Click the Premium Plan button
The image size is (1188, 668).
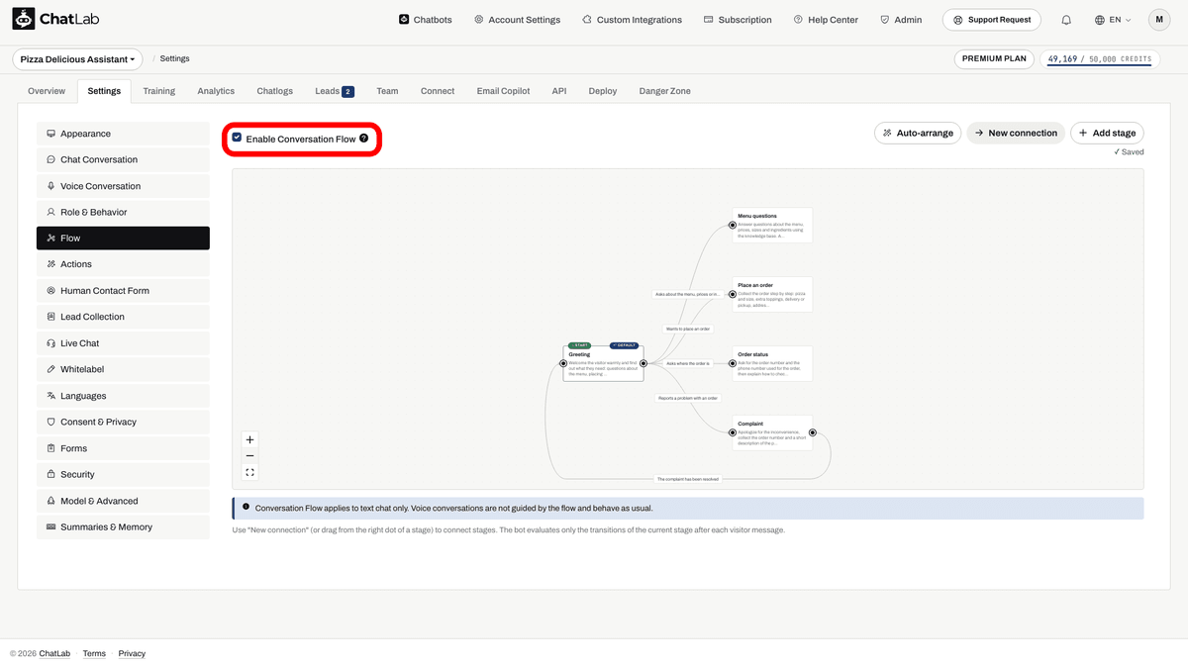point(995,59)
